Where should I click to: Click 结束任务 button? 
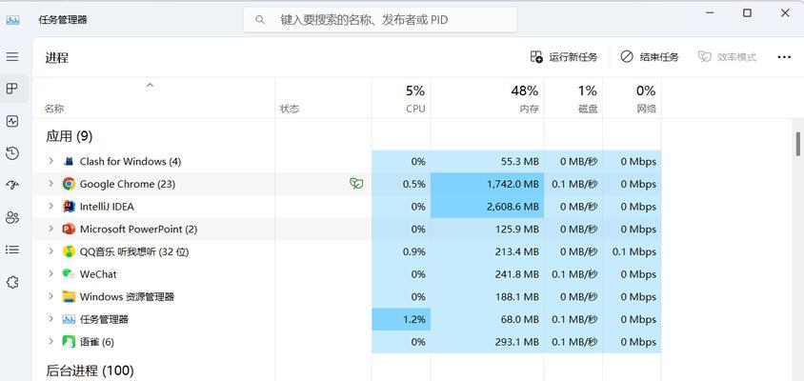[649, 57]
